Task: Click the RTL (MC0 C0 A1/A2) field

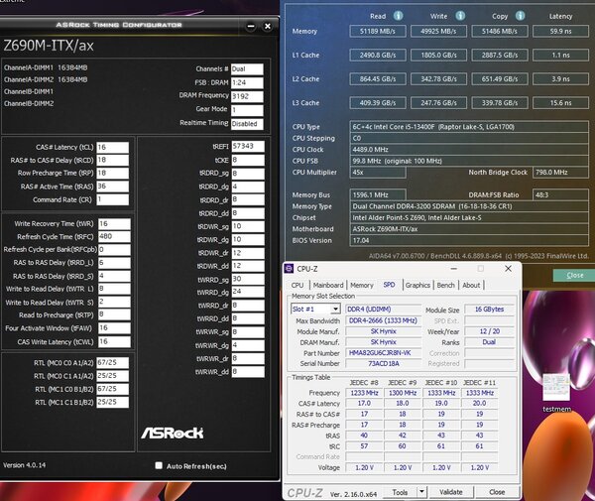Action: (x=113, y=363)
